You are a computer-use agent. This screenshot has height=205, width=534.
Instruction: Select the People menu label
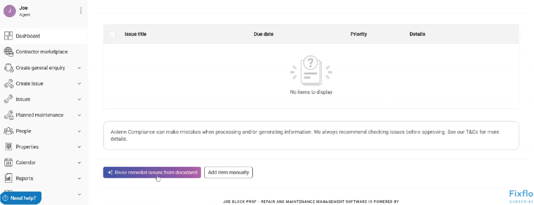coord(23,131)
